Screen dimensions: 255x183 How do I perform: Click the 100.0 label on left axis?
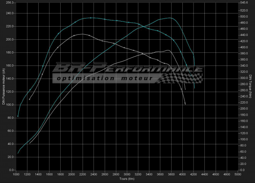[9, 105]
